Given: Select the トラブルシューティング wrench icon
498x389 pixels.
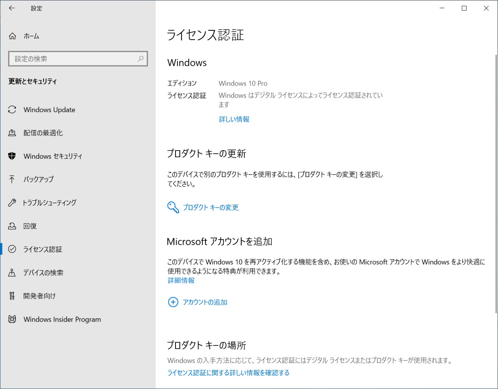Looking at the screenshot, I should pos(12,203).
